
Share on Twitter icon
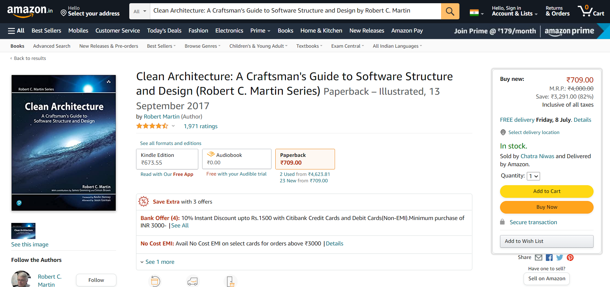pos(560,257)
